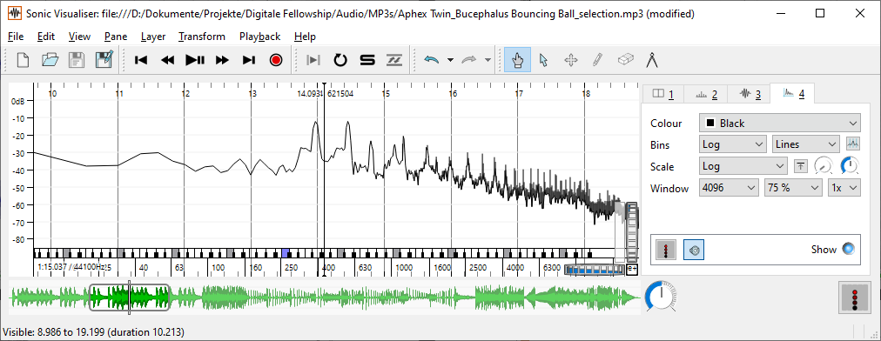Click the playback volume dial
This screenshot has height=341, width=881.
tap(661, 296)
